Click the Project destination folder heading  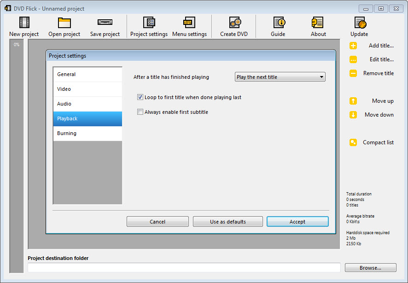(58, 258)
